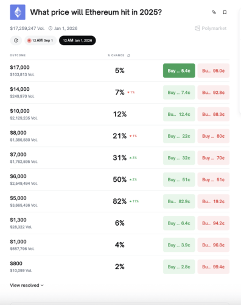Buy Yes at 5.4¢ for $17,000
Screen dimensions: 241x305
(x=179, y=71)
